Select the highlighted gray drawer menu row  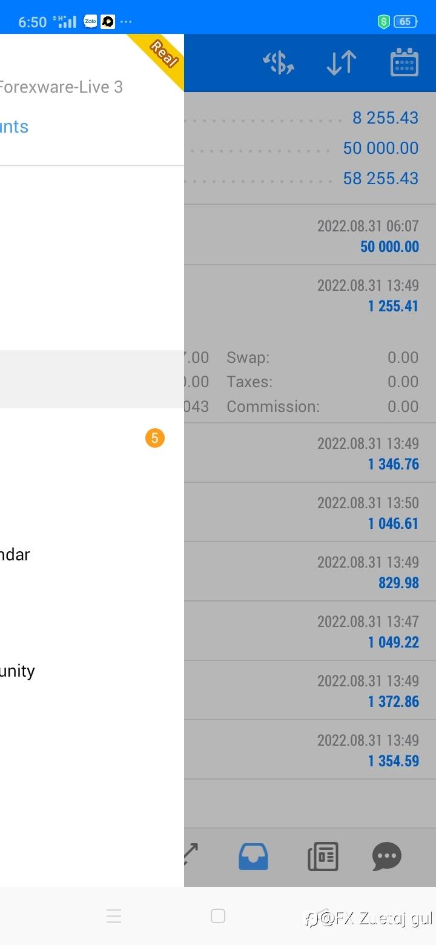tap(91, 379)
